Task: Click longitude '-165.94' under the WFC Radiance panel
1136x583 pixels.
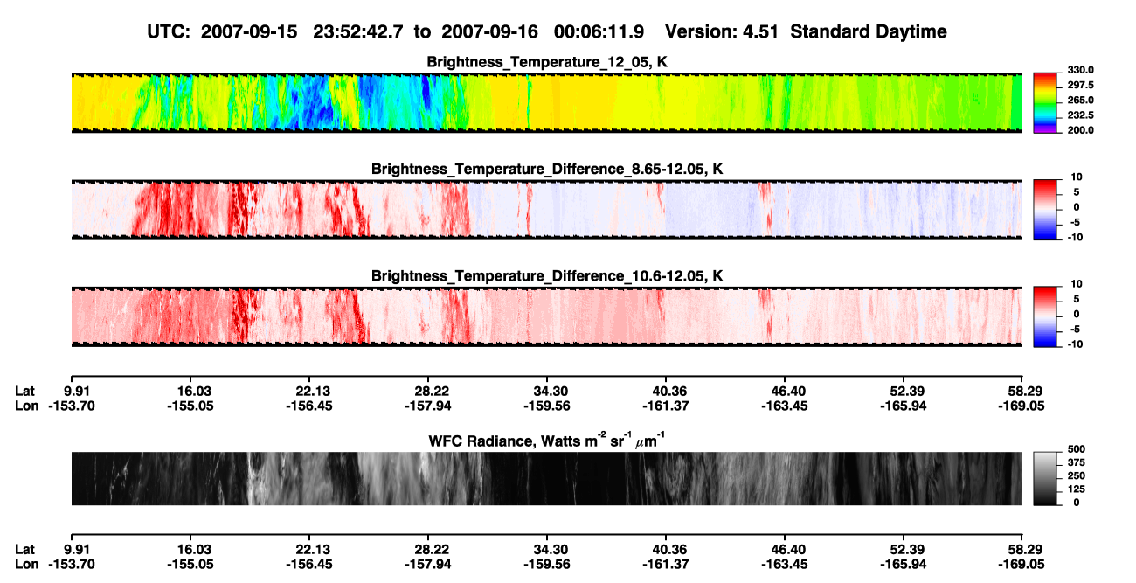Action: (x=904, y=564)
